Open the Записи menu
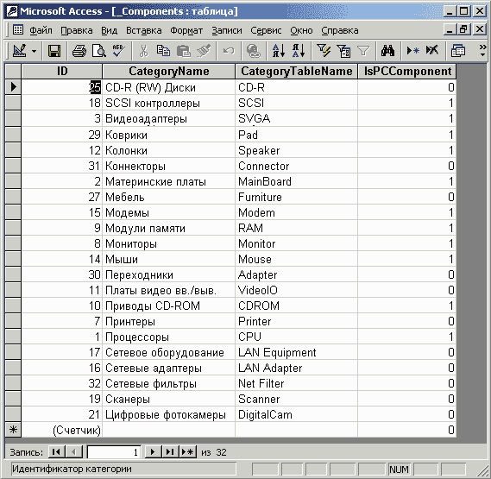 [227, 30]
